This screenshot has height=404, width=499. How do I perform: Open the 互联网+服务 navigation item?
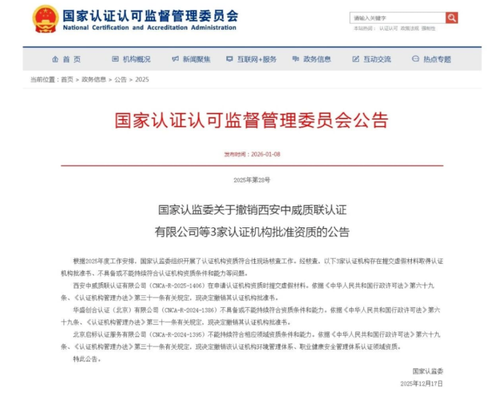tap(257, 60)
